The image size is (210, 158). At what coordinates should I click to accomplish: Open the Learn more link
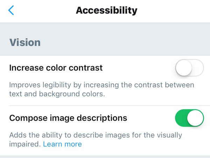pos(62,144)
